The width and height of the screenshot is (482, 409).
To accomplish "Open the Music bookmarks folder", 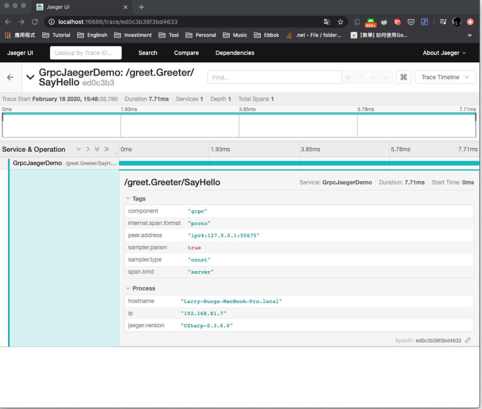I will point(235,35).
